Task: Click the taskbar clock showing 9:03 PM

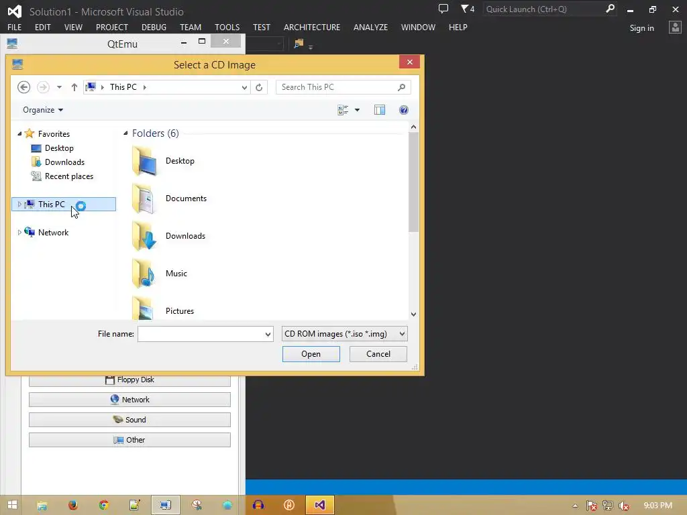Action: 657,506
